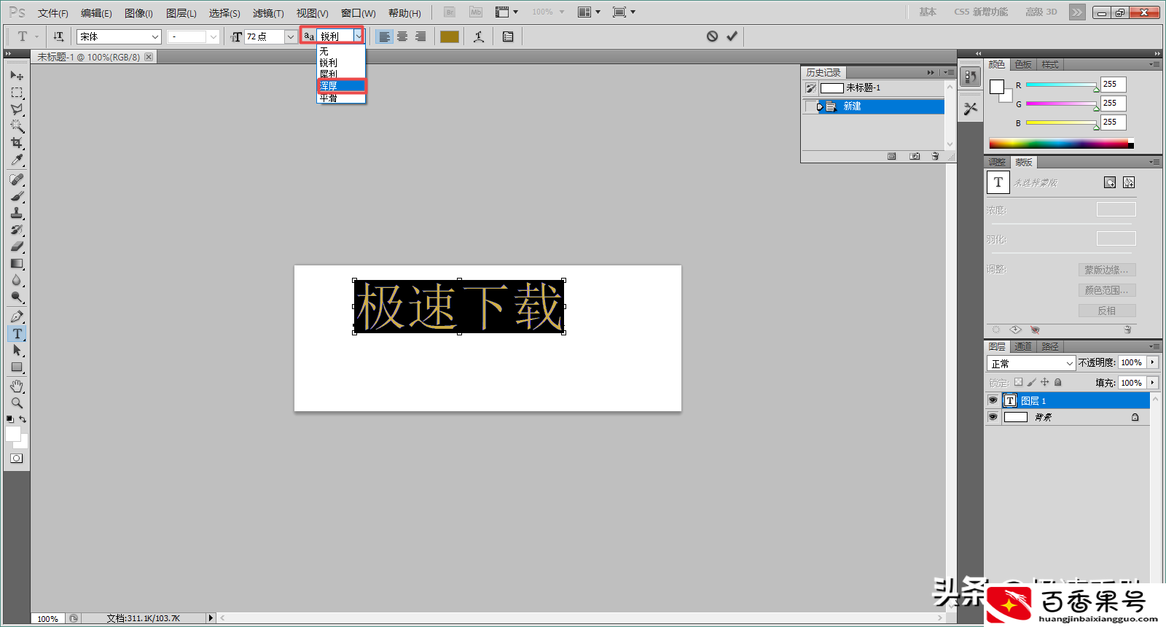Toggle lock transparent pixels
The width and height of the screenshot is (1166, 627).
[1019, 382]
